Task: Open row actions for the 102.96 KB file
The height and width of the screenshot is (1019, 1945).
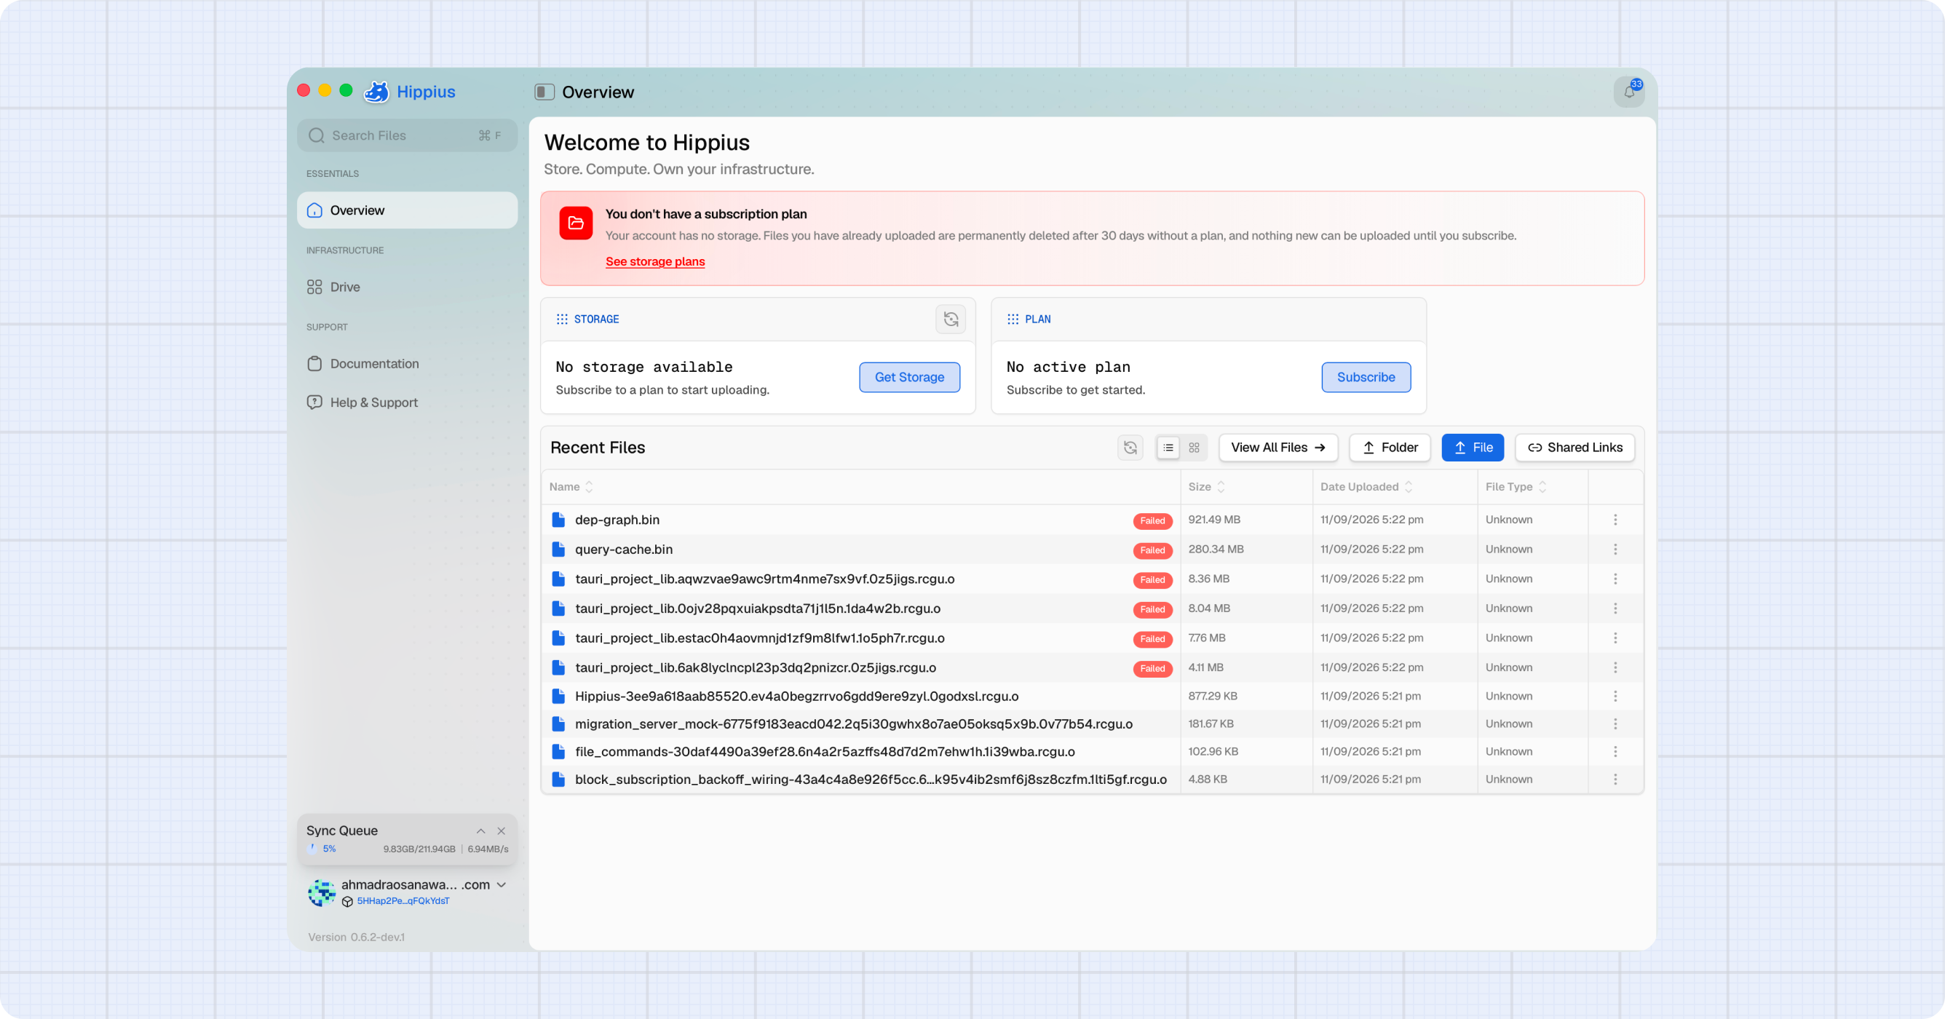Action: (1615, 752)
